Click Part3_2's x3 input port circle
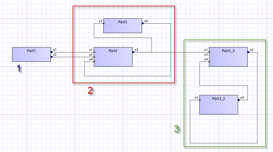 coord(200,100)
